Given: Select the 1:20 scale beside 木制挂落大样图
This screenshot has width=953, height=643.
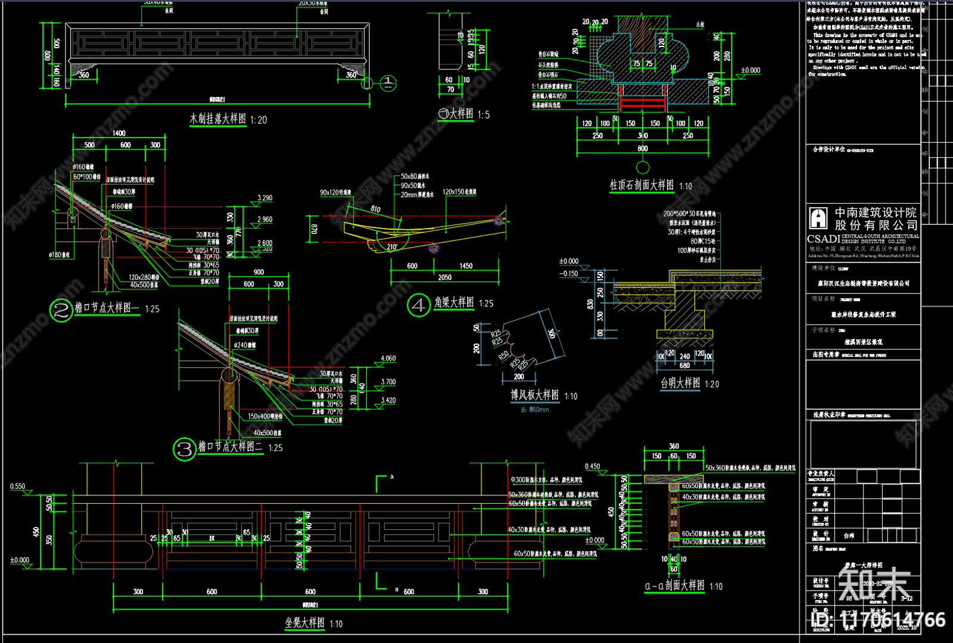Looking at the screenshot, I should point(259,120).
